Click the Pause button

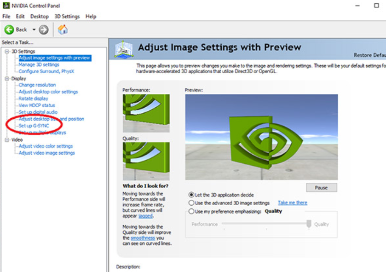pos(322,188)
